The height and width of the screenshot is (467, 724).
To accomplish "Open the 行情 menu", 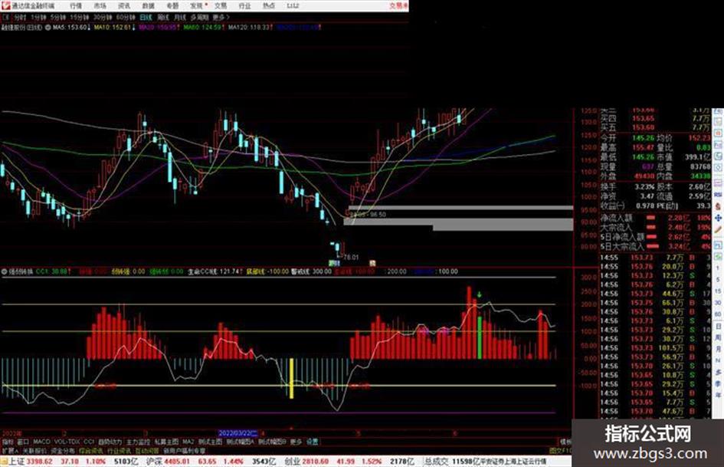I will pyautogui.click(x=75, y=5).
